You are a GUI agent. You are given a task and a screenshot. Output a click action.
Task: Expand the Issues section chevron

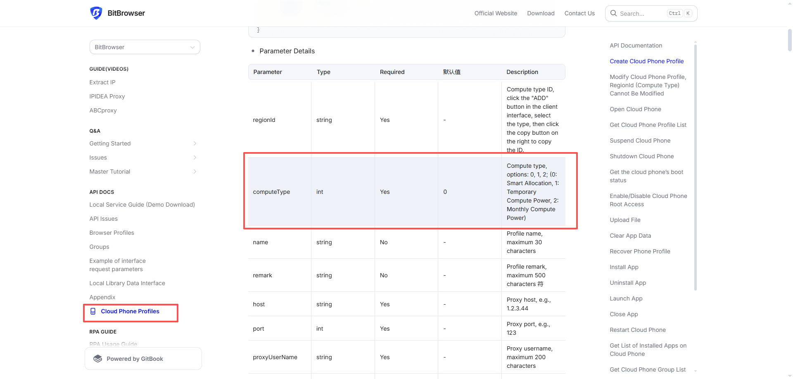[195, 157]
